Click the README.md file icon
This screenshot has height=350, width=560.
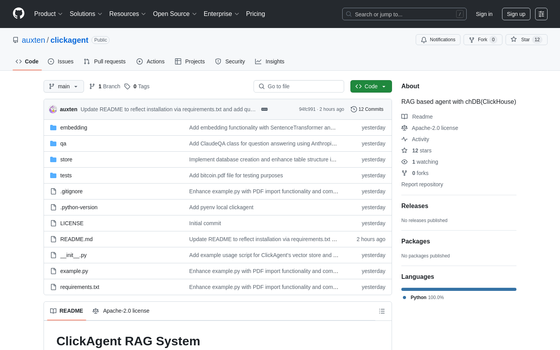pyautogui.click(x=53, y=239)
